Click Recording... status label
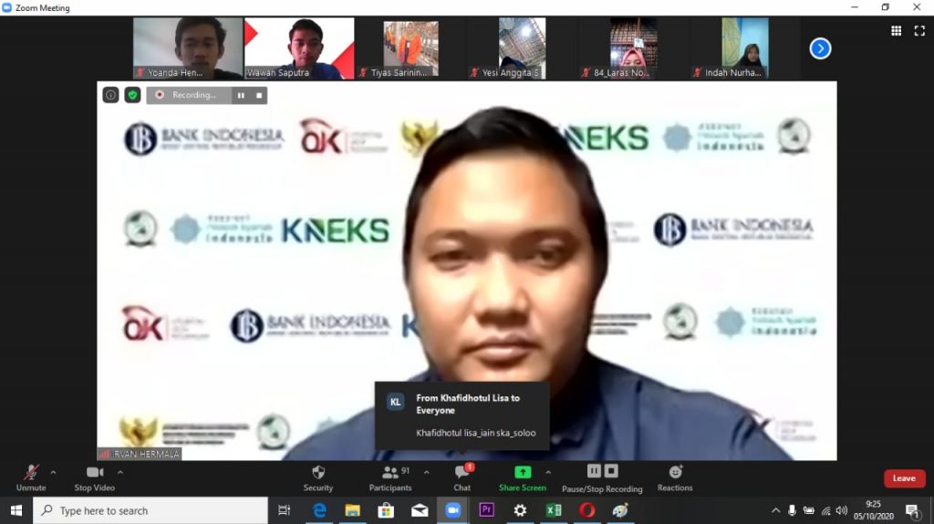 (x=193, y=96)
